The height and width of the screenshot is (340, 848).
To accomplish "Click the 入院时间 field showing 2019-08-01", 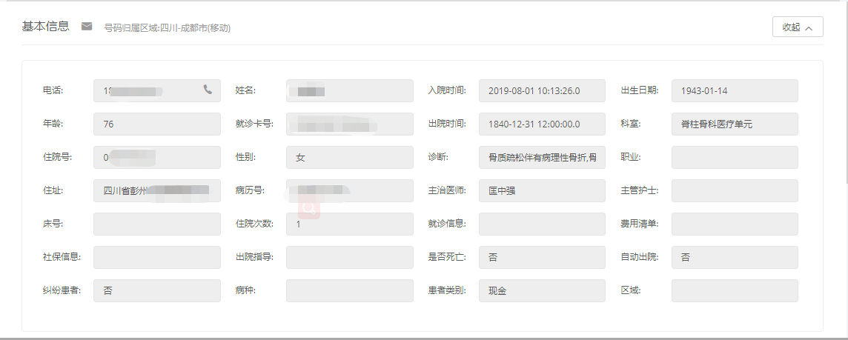I will click(x=542, y=91).
